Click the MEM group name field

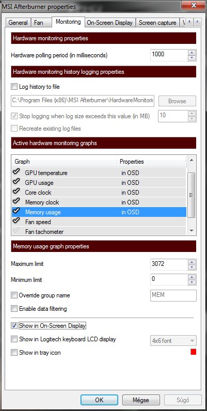(173, 295)
